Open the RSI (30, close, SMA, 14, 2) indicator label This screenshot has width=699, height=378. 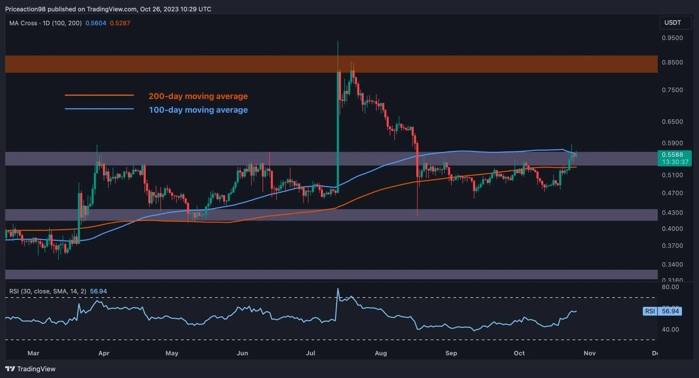coord(48,291)
